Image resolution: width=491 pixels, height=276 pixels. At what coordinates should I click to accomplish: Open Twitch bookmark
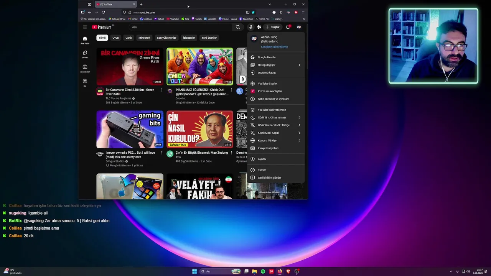(197, 19)
